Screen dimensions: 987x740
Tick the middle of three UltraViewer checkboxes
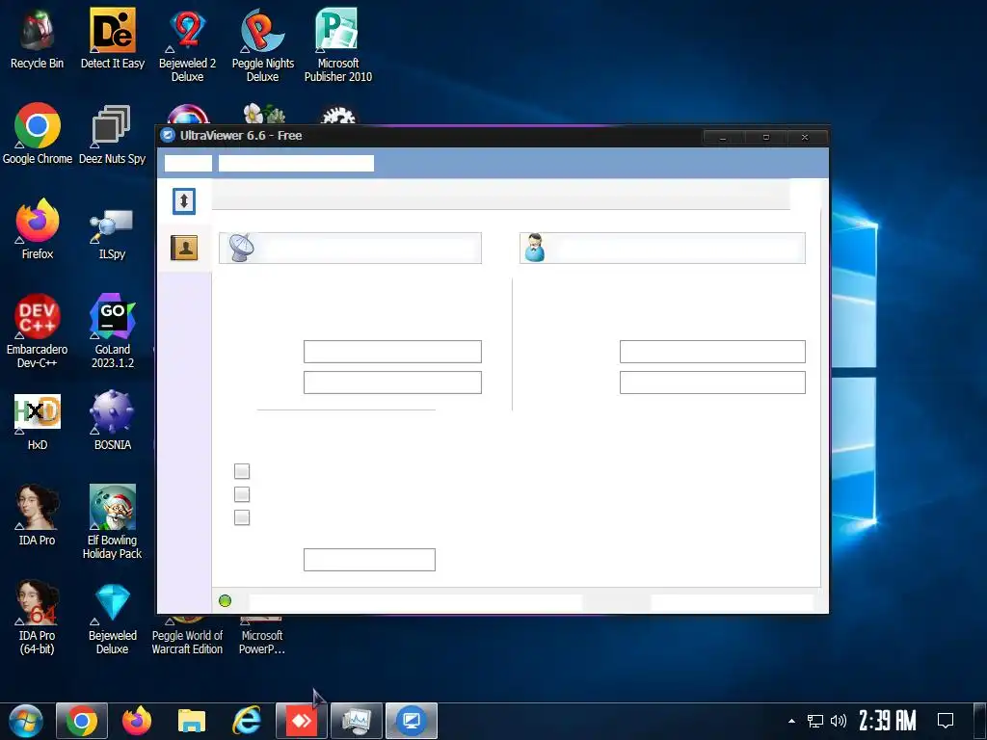point(242,494)
